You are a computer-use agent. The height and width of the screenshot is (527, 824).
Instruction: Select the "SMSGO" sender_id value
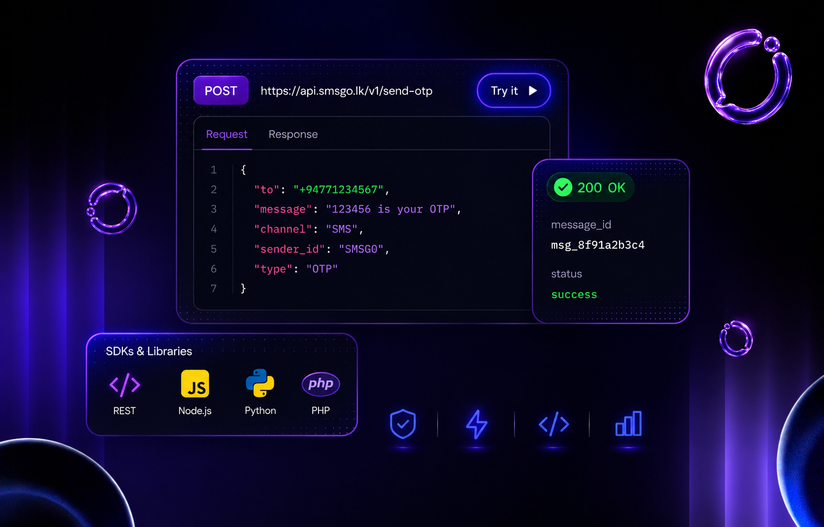pyautogui.click(x=361, y=249)
